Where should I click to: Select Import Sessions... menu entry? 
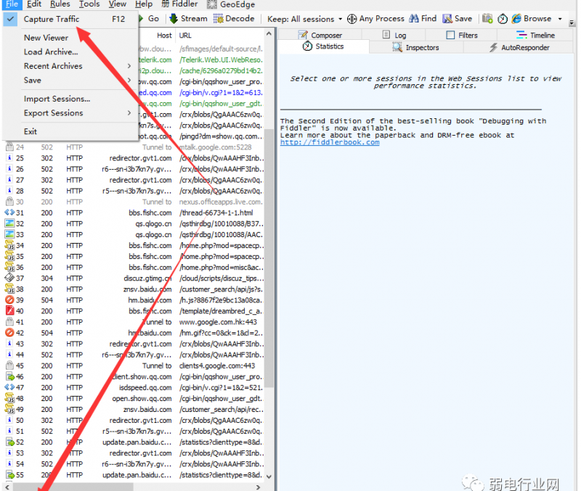(x=57, y=99)
